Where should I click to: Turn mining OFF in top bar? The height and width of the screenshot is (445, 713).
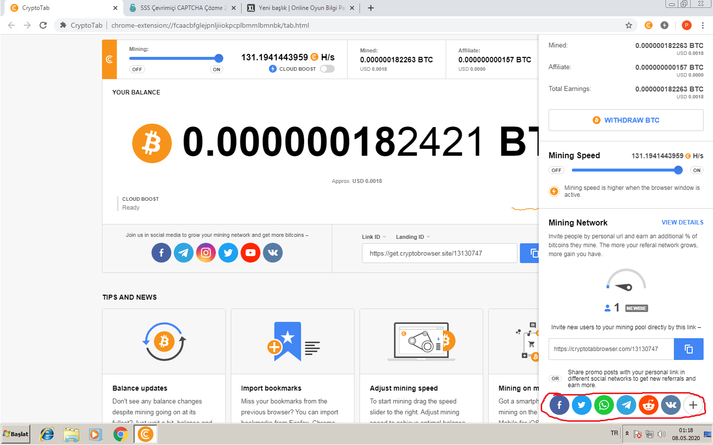(137, 69)
